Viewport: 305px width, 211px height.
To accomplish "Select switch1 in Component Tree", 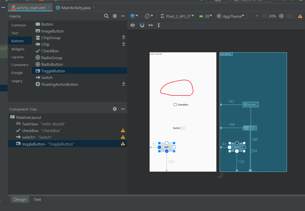I will [68, 137].
